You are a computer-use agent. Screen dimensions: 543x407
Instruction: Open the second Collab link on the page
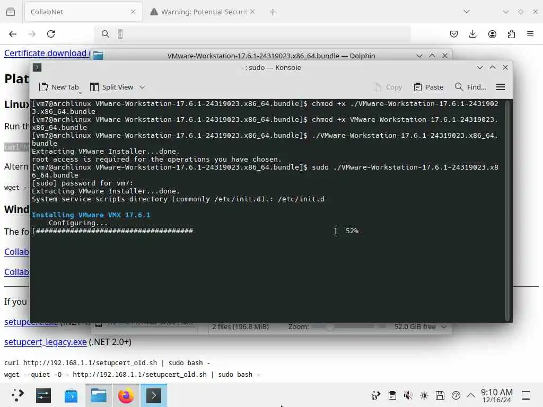[x=16, y=272]
